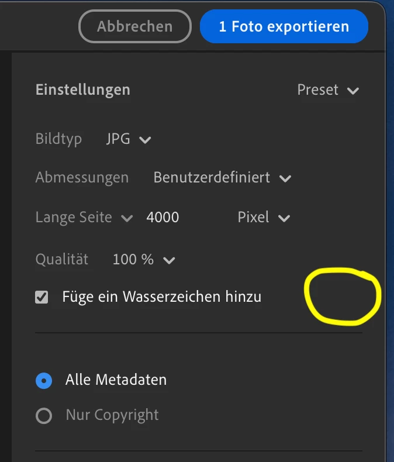Click the chevron arrow beside JPG

[145, 140]
